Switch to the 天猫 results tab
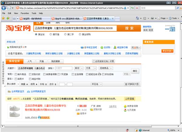The height and width of the screenshot is (132, 182). [x=42, y=61]
